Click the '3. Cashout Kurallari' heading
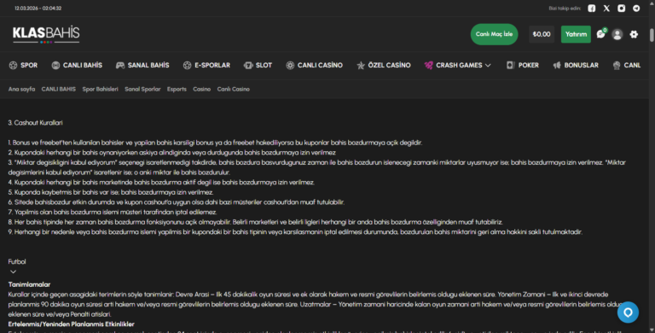 coord(36,123)
